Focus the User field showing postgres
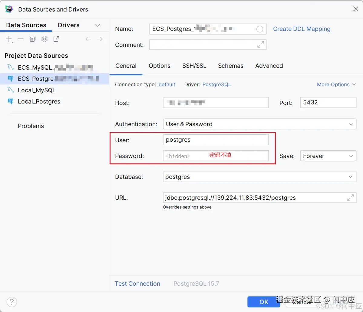The height and width of the screenshot is (312, 363). tap(216, 140)
